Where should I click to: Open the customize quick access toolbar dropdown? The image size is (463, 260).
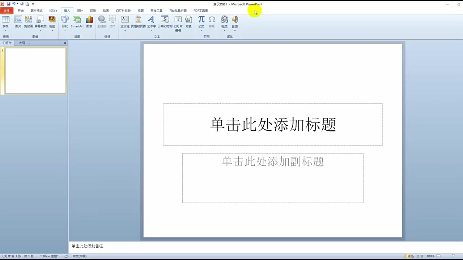pyautogui.click(x=33, y=4)
